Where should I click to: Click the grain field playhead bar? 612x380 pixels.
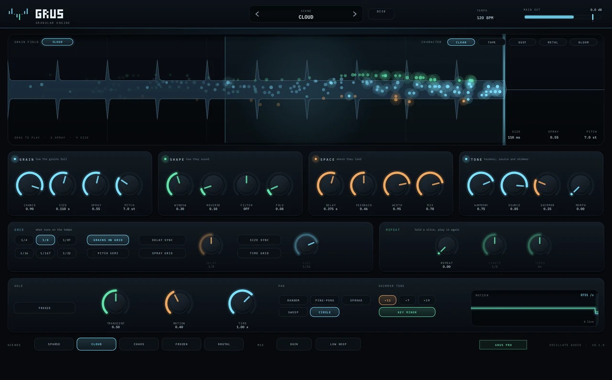(504, 89)
